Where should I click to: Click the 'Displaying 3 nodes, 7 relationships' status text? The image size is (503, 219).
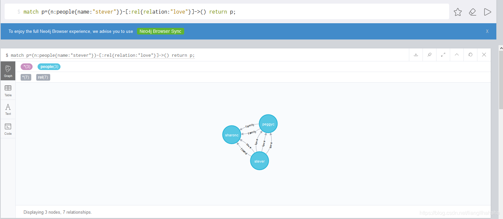(58, 212)
